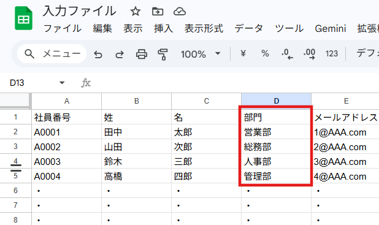379x225 pixels.
Task: Open the 100% zoom dropdown
Action: 201,54
